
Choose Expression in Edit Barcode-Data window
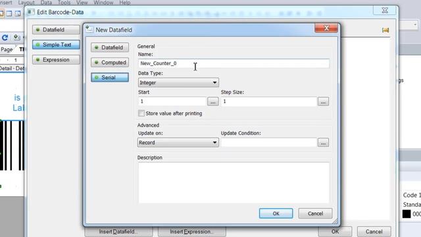pos(56,60)
